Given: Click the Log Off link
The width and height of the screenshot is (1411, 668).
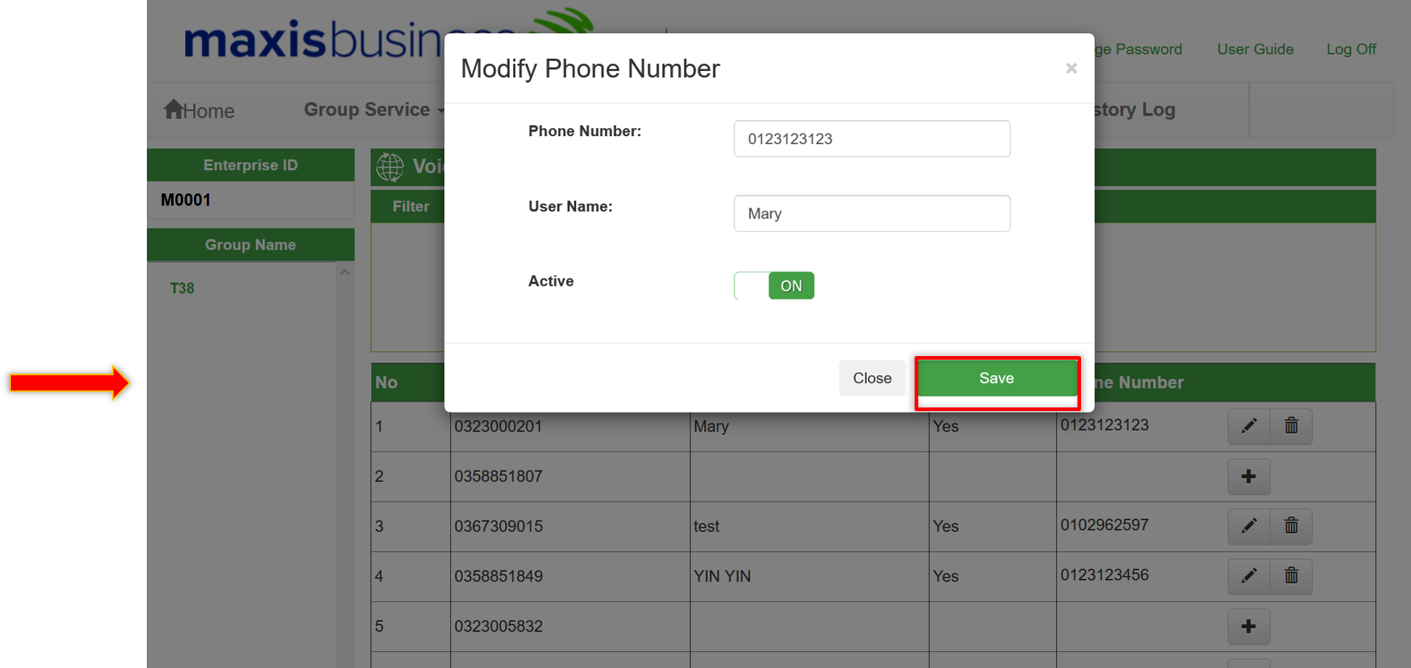Looking at the screenshot, I should (x=1351, y=49).
